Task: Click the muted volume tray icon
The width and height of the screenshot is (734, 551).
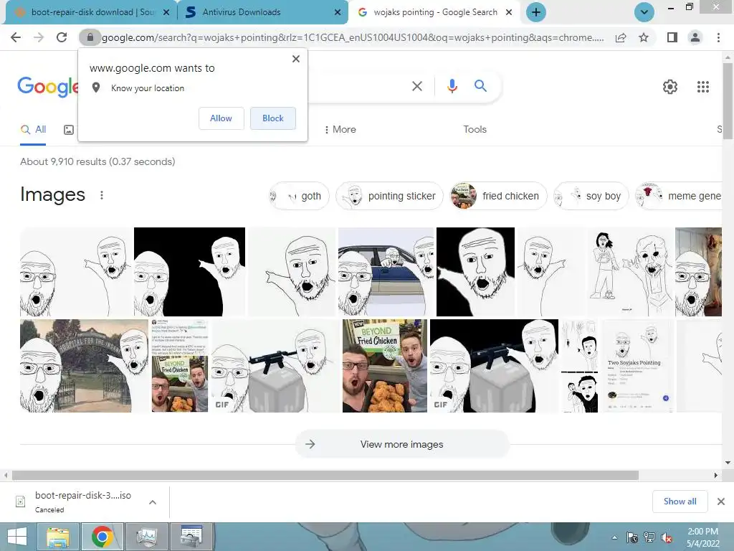Action: (667, 538)
